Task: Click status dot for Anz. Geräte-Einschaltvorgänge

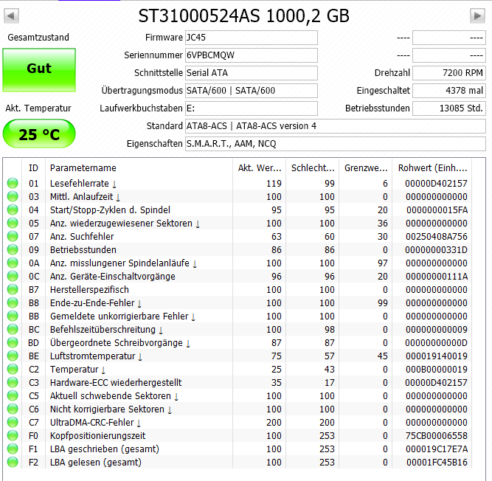Action: 13,276
